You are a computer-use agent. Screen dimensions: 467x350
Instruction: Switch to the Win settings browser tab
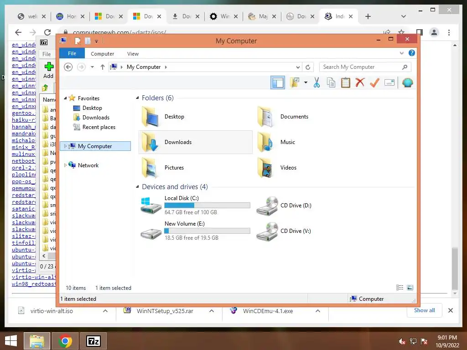coord(223,16)
